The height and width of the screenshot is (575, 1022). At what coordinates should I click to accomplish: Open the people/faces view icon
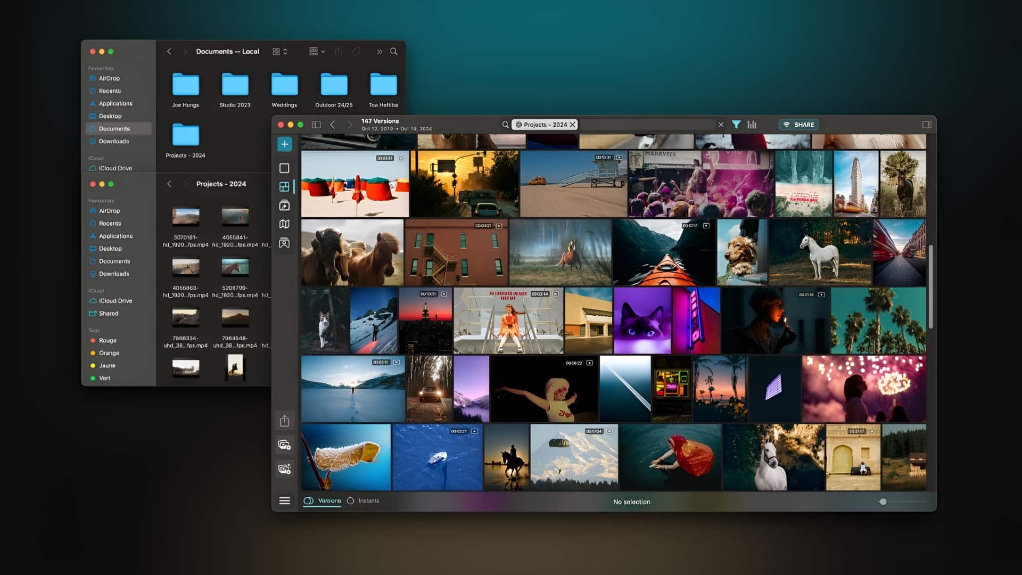tap(284, 243)
